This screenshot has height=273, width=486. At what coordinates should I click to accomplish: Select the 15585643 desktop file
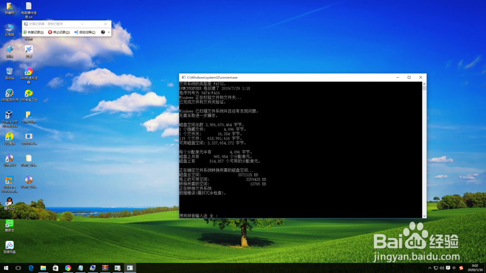coord(29,139)
